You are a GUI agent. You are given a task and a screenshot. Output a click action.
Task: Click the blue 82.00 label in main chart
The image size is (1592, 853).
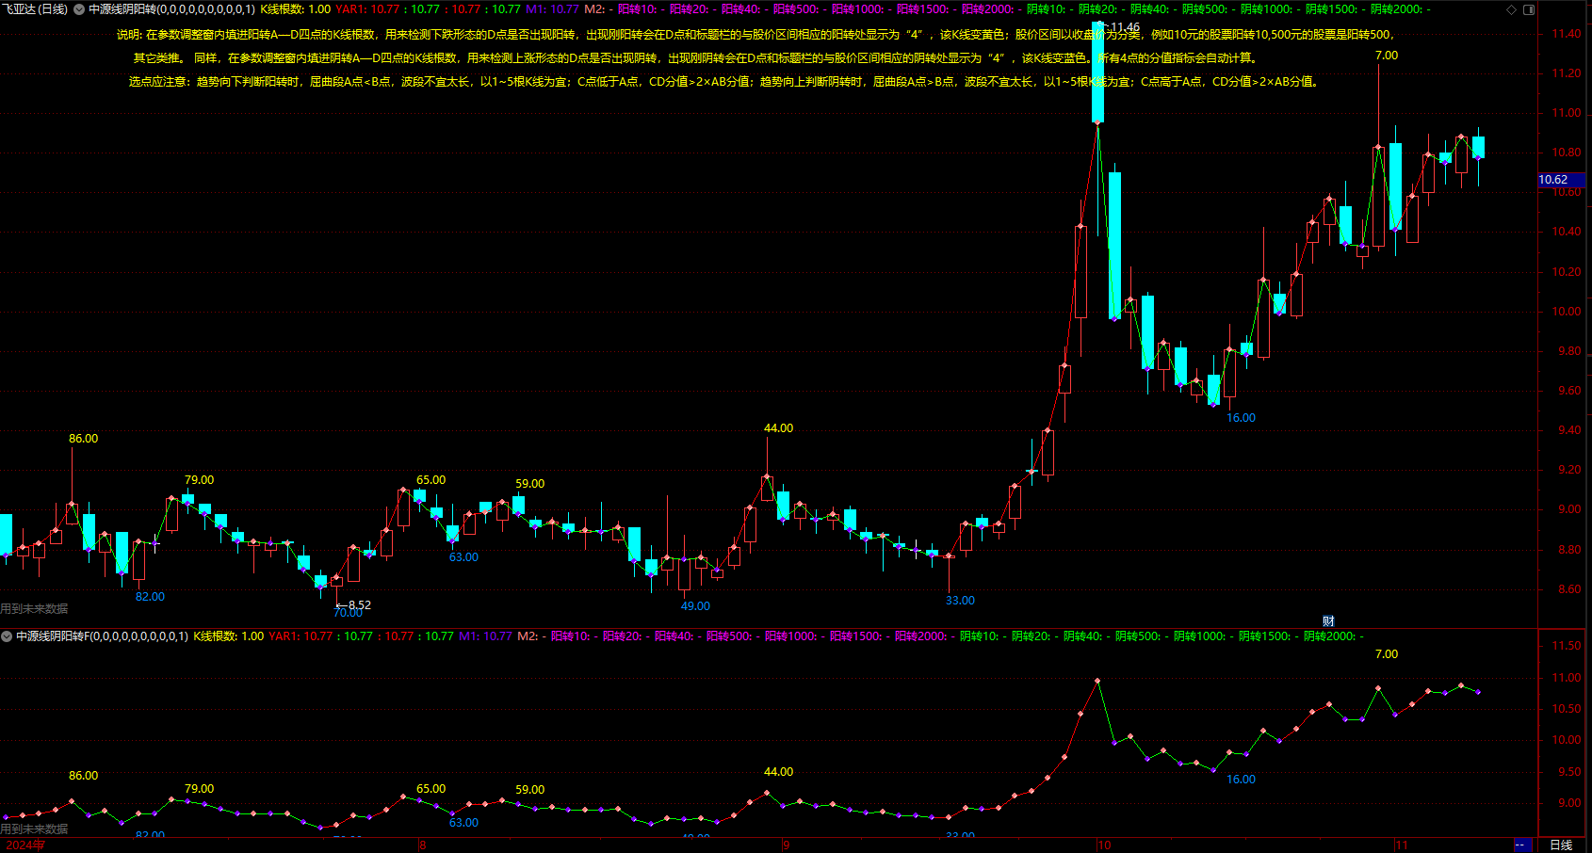pos(150,597)
